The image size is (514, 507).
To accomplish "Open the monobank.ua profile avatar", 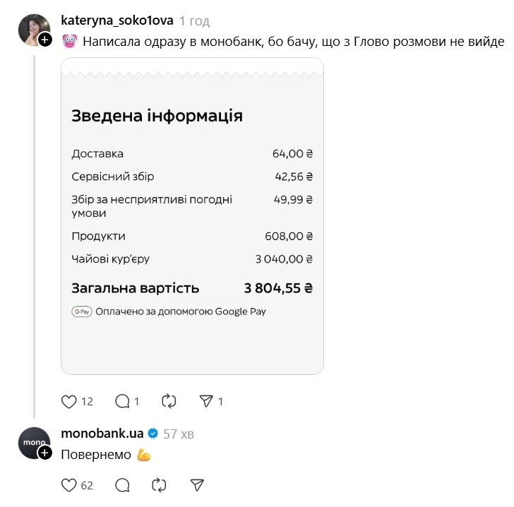I will point(32,442).
